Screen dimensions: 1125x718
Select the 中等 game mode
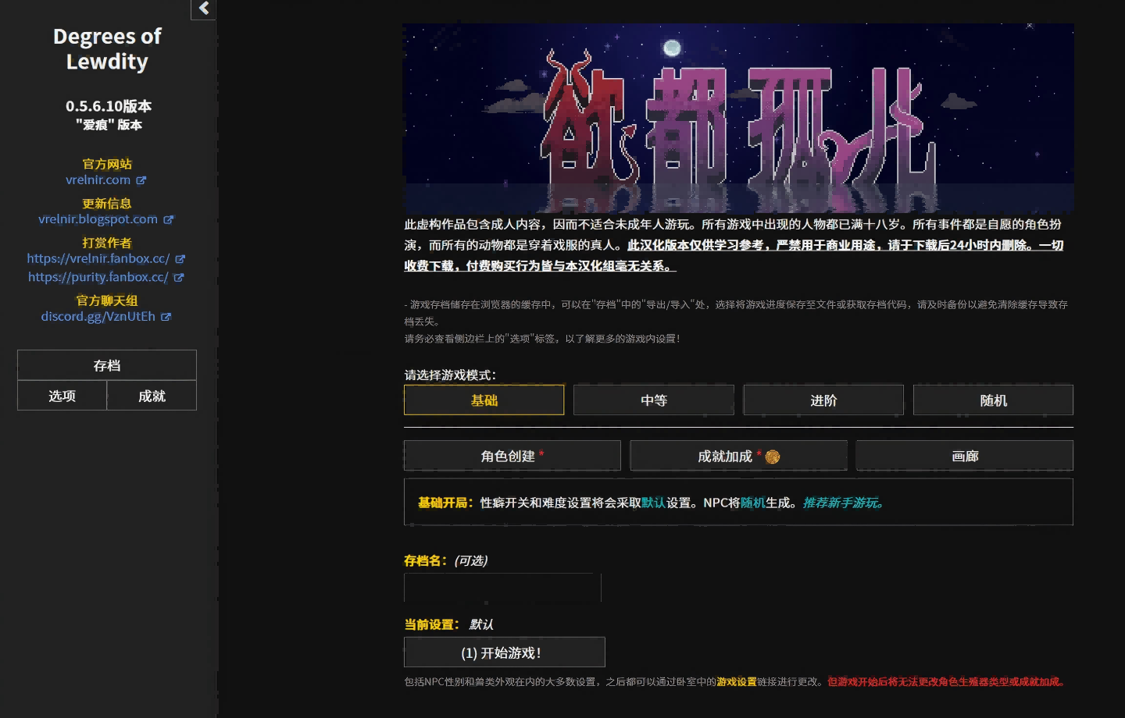(x=653, y=400)
